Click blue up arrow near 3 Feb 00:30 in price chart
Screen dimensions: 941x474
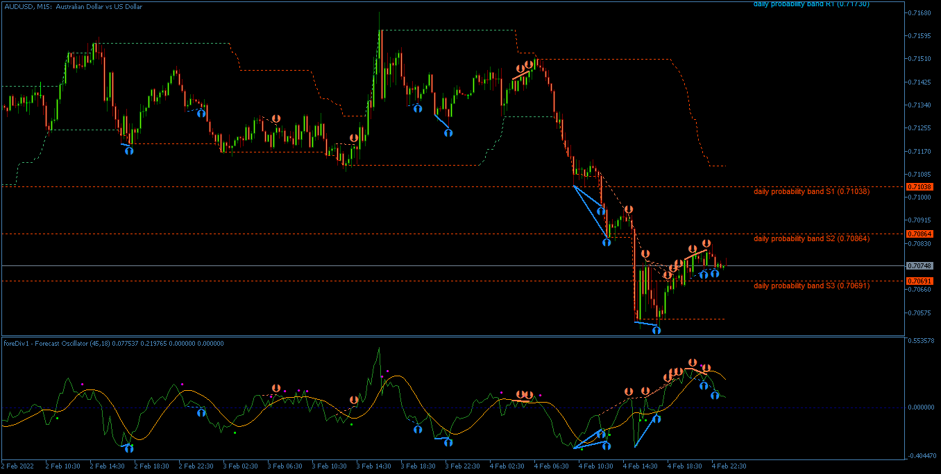201,113
